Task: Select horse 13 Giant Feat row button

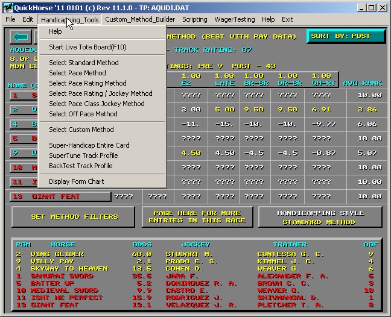Action: point(60,196)
